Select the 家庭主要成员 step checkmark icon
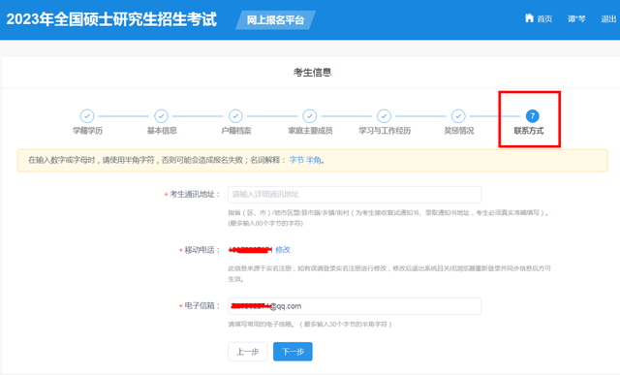Screen dimensions: 620x375 coord(310,116)
